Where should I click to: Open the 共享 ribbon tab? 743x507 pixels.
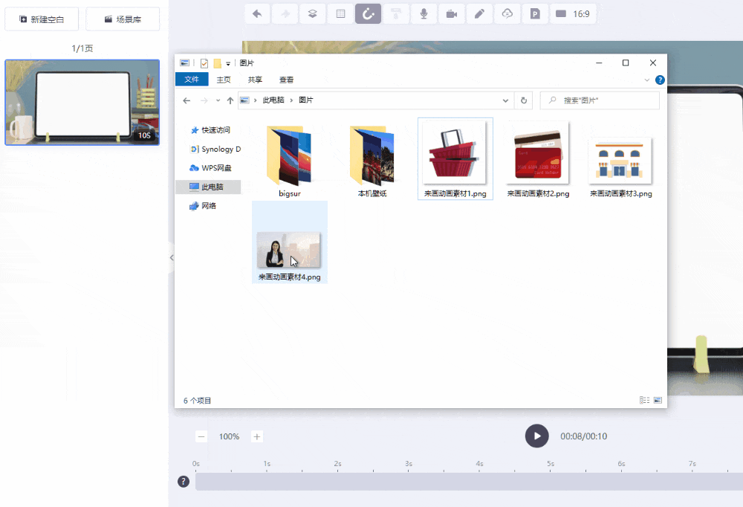coord(255,80)
